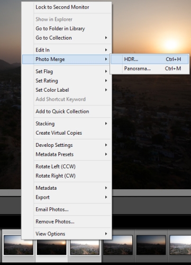Choose Panorama... from Photo Merge
The width and height of the screenshot is (191, 265).
[x=150, y=68]
